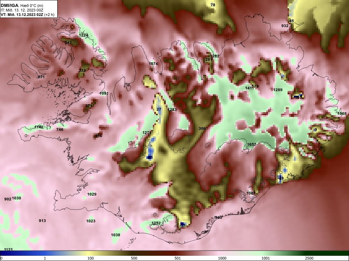Click the VT: Mið. 13.12.2023 02Z (+2 h) line
Image resolution: width=349 pixels, height=261 pixels.
27,15
